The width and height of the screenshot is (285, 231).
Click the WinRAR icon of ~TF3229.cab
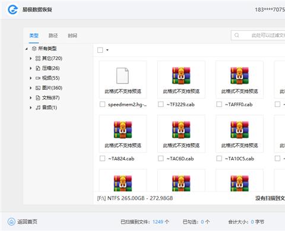coord(181,75)
